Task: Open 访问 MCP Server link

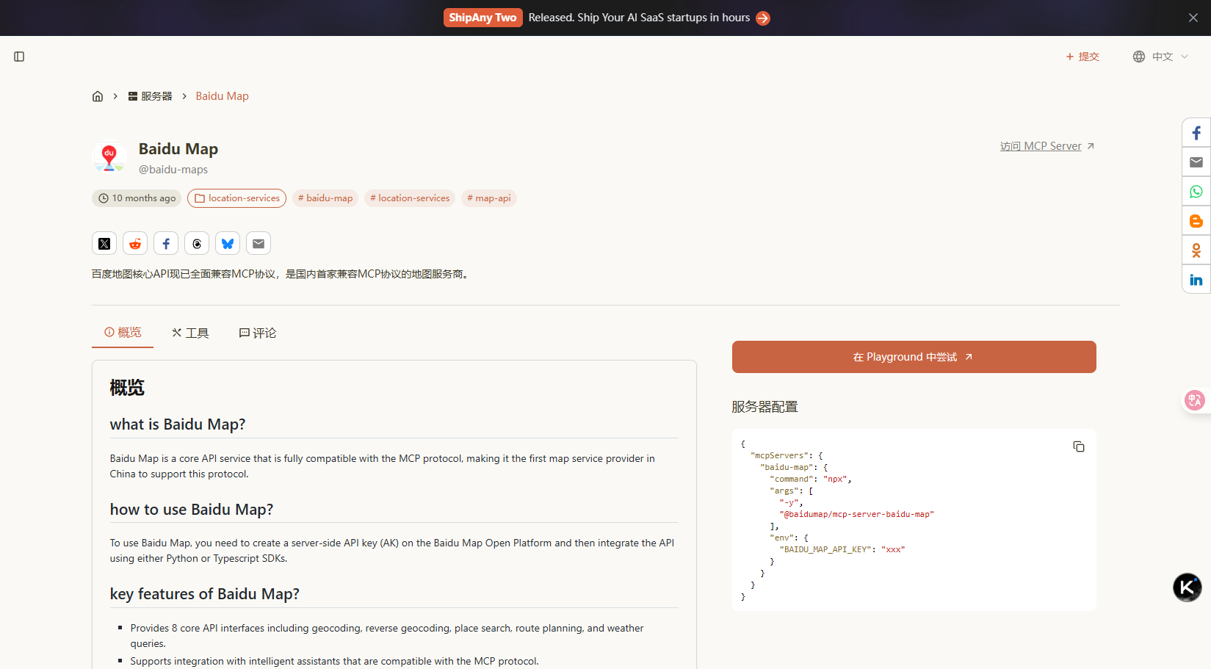Action: [x=1047, y=146]
